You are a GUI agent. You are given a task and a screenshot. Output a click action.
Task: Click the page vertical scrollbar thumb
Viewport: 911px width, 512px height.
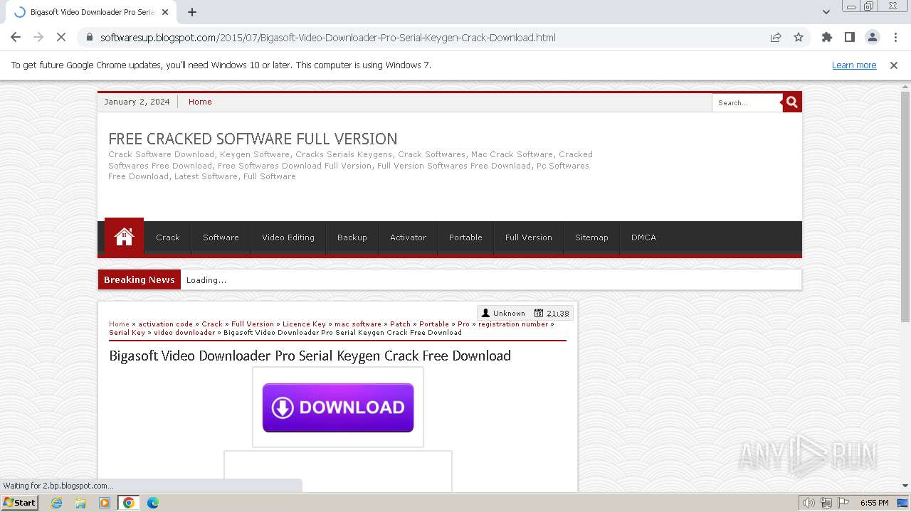click(x=905, y=206)
